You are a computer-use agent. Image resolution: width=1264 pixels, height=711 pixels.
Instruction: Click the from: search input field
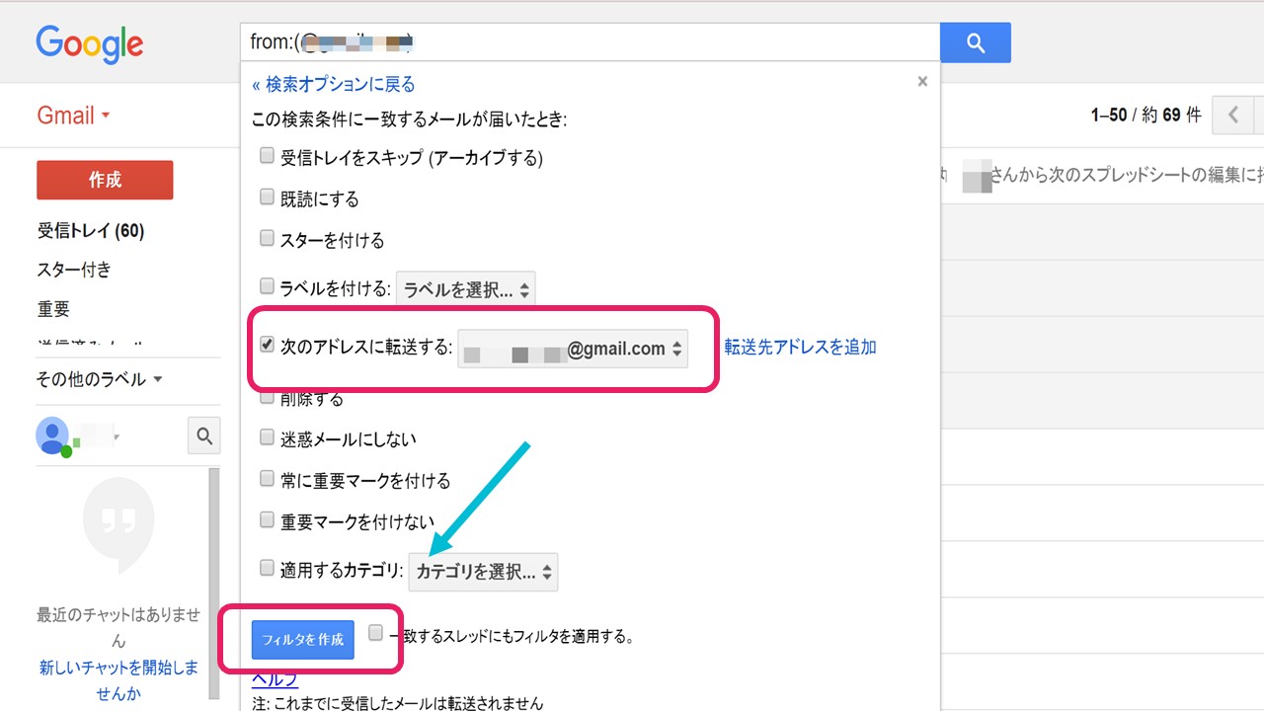click(x=590, y=42)
